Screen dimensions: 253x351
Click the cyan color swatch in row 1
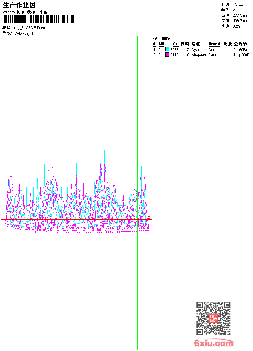pyautogui.click(x=167, y=49)
